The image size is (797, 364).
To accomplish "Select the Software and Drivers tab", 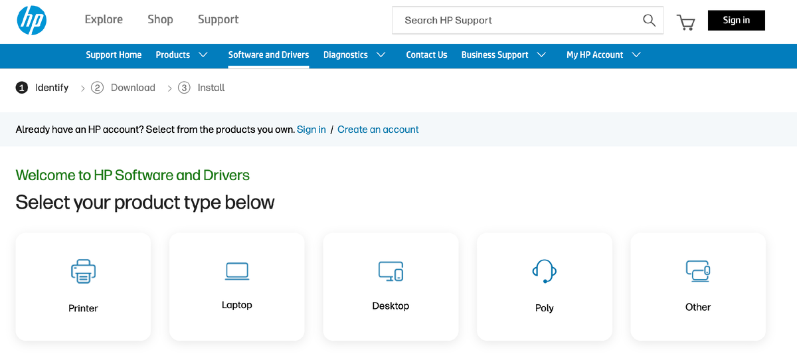I will pyautogui.click(x=268, y=55).
